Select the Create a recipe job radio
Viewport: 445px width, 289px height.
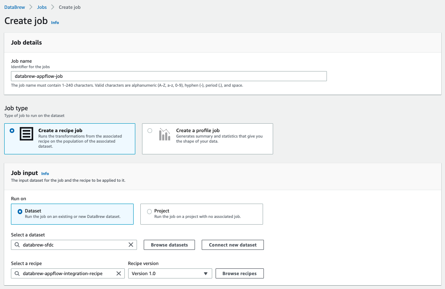12,131
